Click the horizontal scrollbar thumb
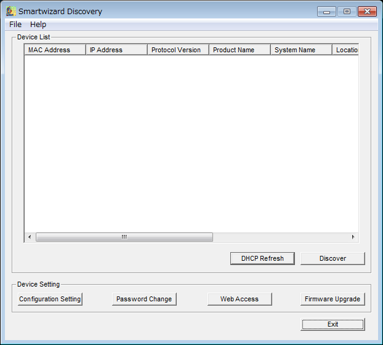383x345 pixels. (x=124, y=237)
